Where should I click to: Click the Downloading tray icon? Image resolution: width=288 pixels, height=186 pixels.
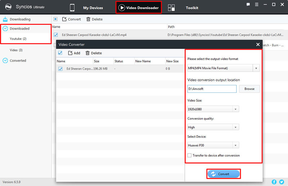pyautogui.click(x=5, y=19)
